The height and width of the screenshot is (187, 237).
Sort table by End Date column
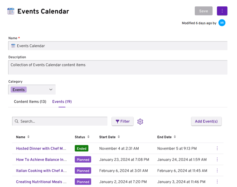tap(175, 137)
